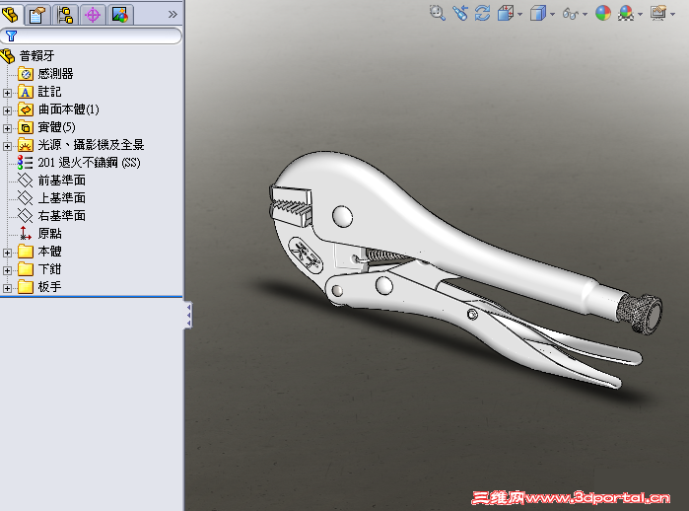
Task: Select the 曲面本體(1) label text
Action: [x=69, y=109]
